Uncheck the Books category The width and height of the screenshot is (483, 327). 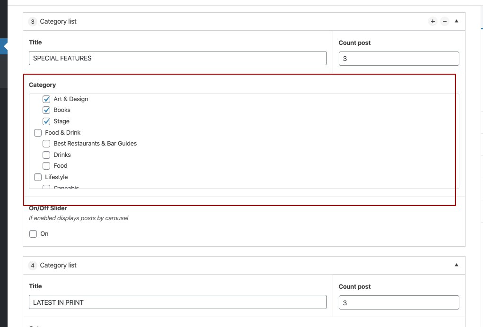tap(46, 110)
